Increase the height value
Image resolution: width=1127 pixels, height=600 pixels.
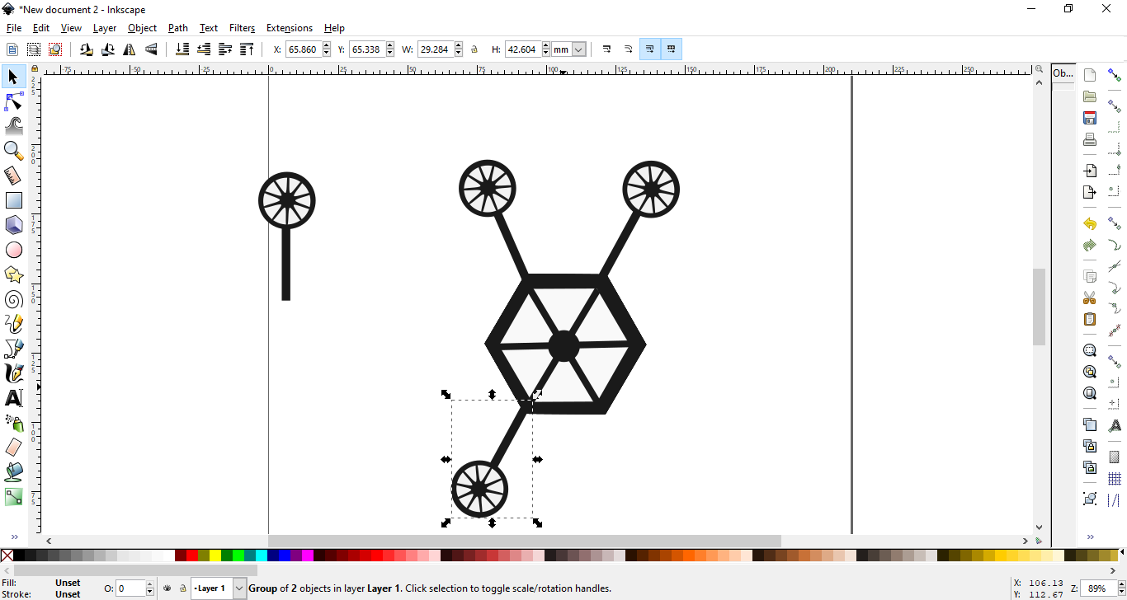point(546,46)
